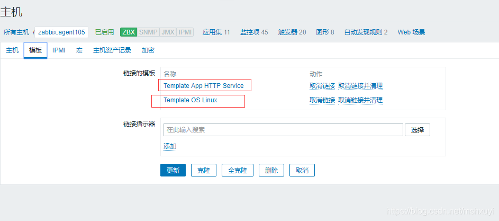This screenshot has width=499, height=221.
Task: Focus the template search input field
Action: pos(283,130)
